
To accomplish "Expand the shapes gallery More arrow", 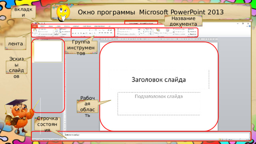I will pos(152,34).
